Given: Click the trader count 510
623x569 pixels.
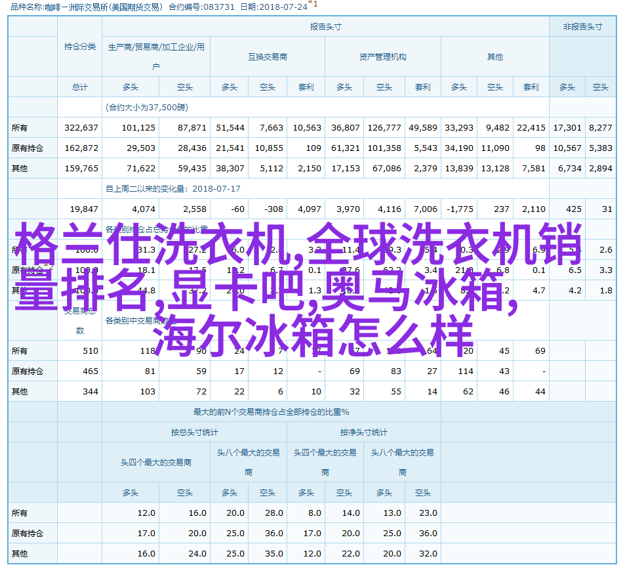Looking at the screenshot, I should point(90,350).
